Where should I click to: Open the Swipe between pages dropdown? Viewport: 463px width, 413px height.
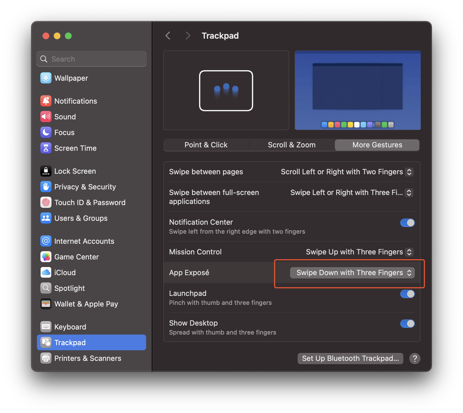tap(347, 172)
